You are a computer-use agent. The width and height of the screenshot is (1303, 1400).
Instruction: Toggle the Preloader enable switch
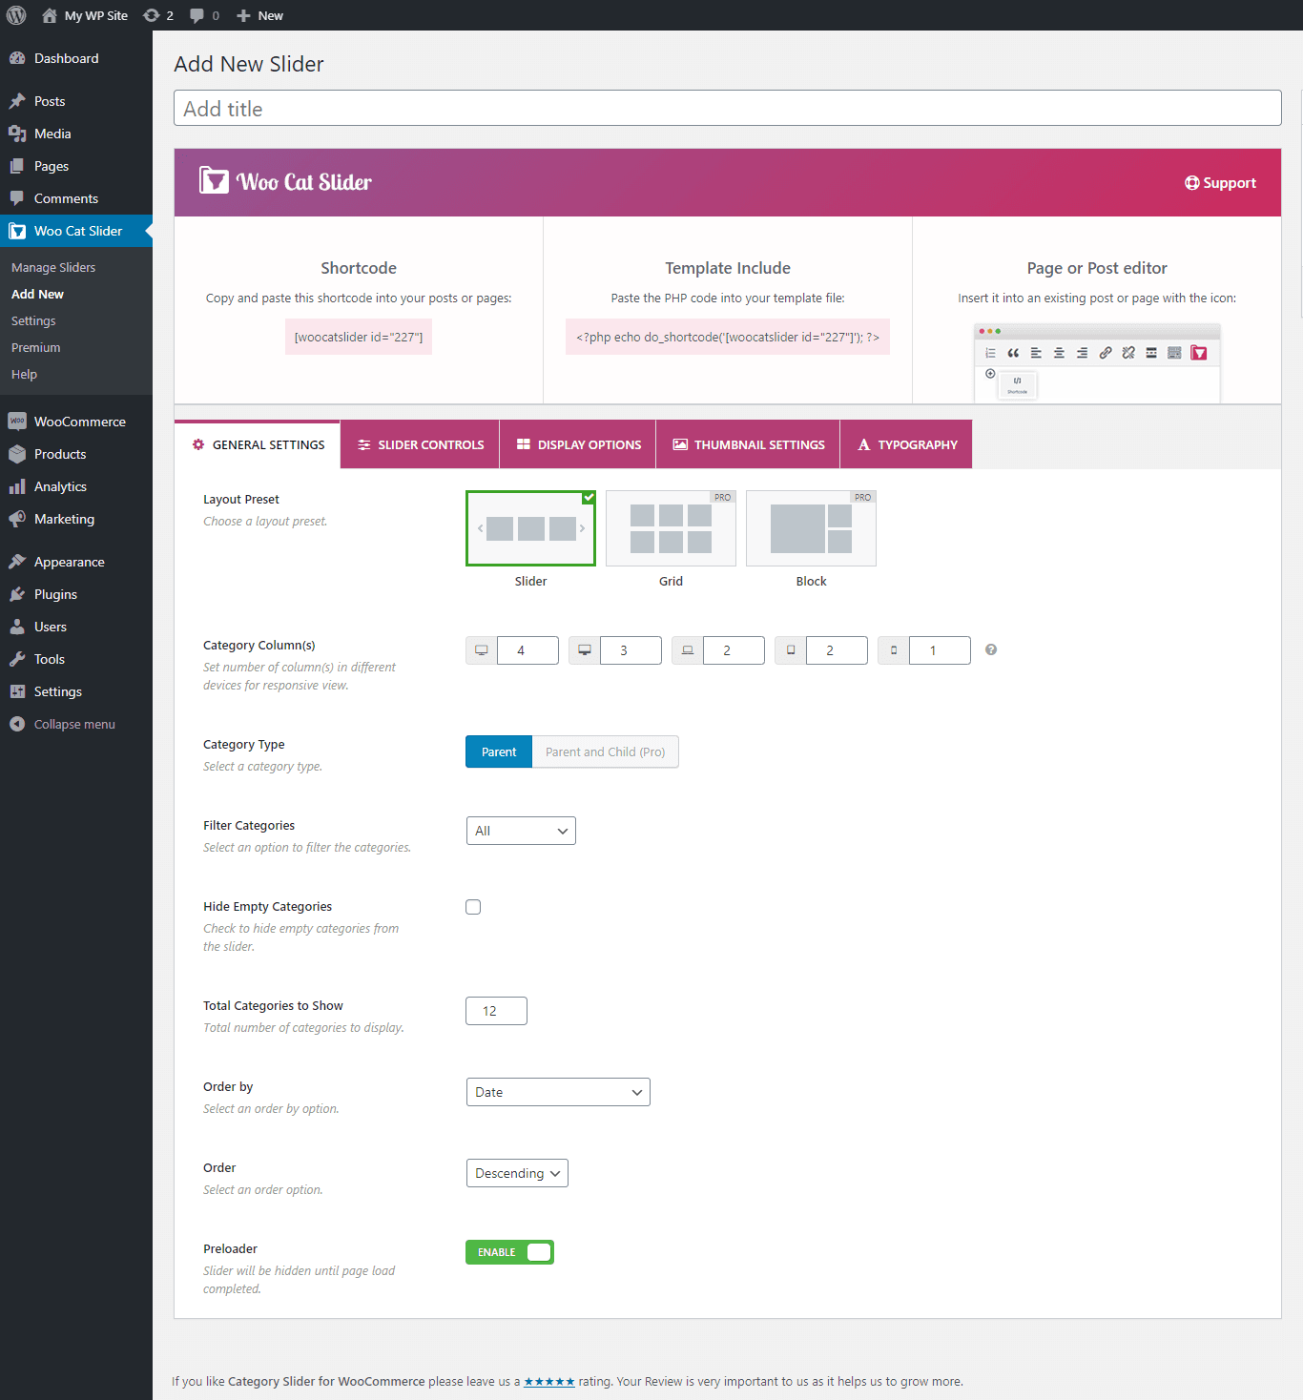tap(509, 1252)
